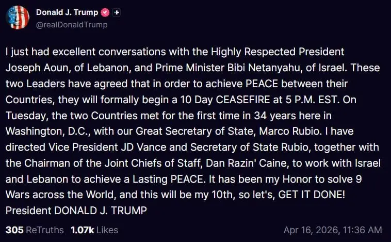Open the Apr 16, 2026 timestamp link
The height and width of the screenshot is (242, 391).
333,230
